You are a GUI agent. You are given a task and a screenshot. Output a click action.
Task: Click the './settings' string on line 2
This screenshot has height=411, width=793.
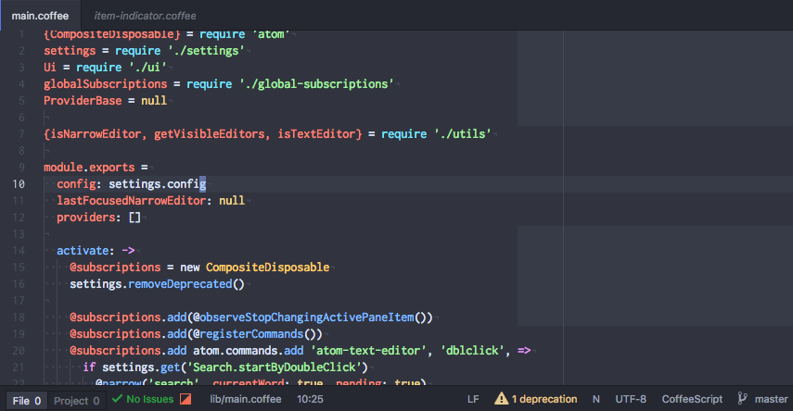click(206, 51)
